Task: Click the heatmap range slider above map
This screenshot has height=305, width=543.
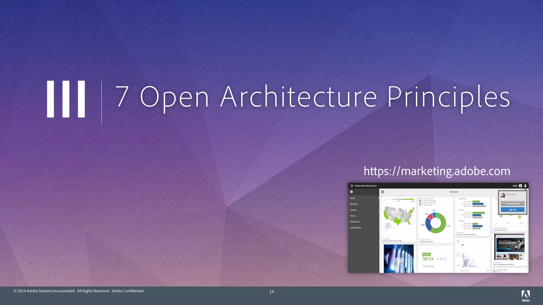Action: pyautogui.click(x=399, y=199)
